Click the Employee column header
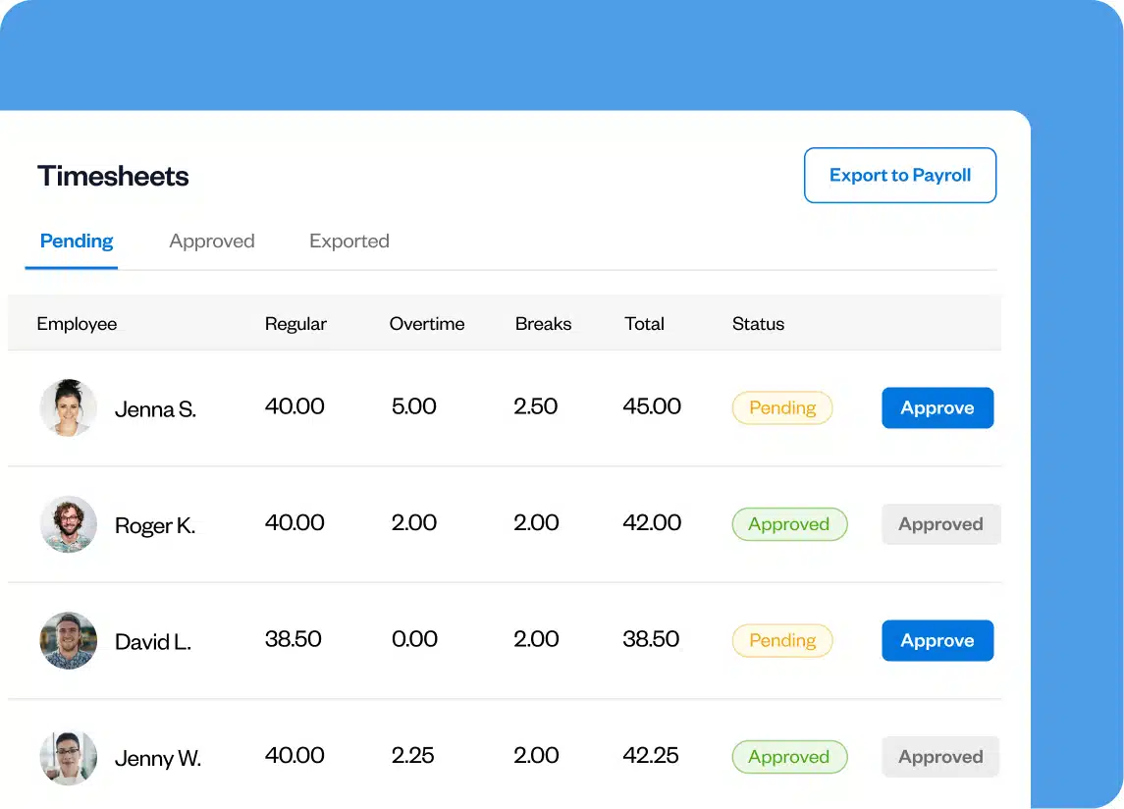 77,323
